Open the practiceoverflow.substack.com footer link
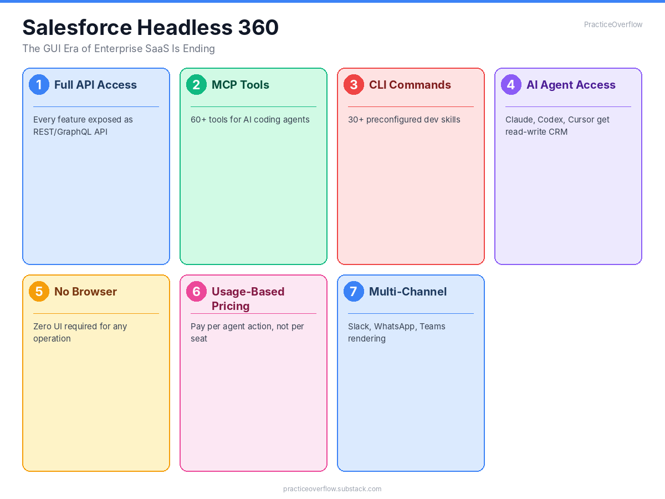The height and width of the screenshot is (499, 665). (332, 489)
